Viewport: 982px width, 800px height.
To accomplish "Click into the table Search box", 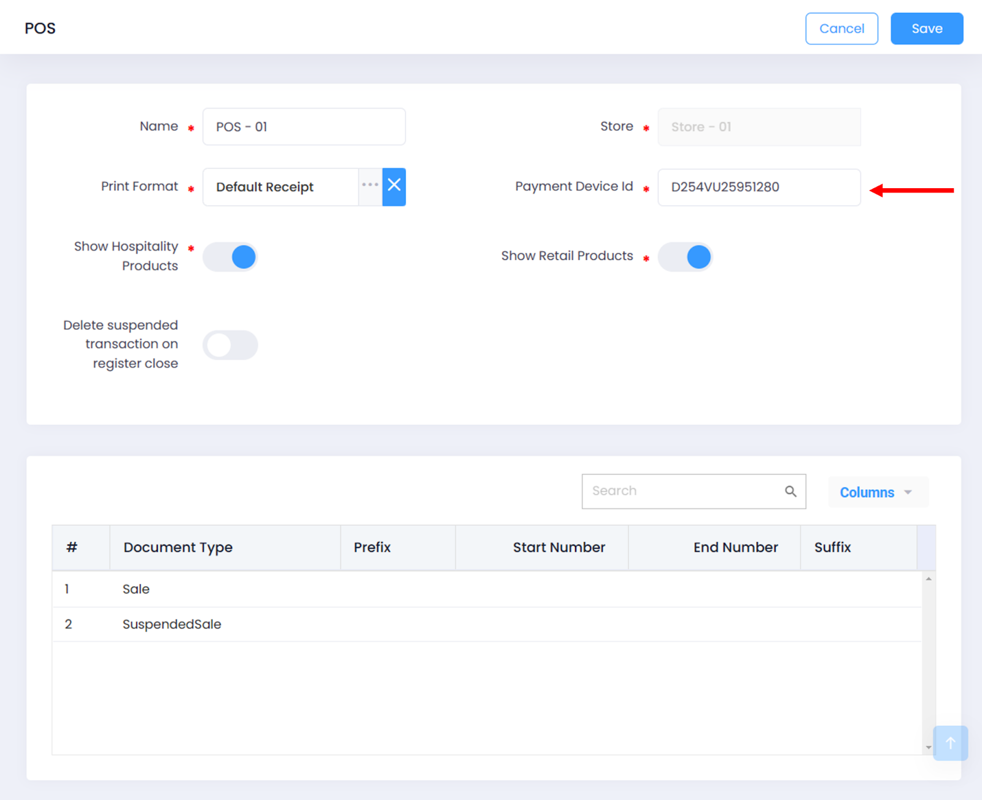I will (x=681, y=491).
